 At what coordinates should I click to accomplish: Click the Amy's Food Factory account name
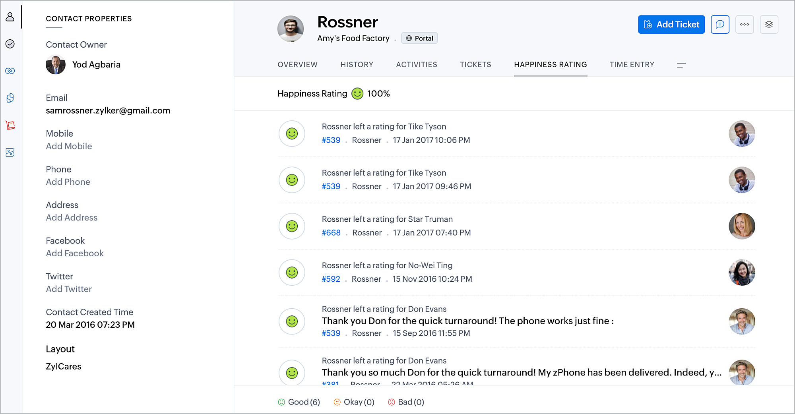353,38
